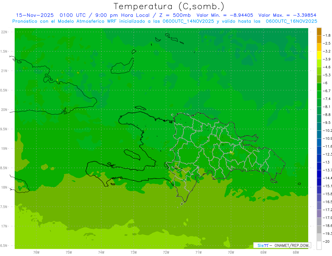Click the "-13" color scale label
This screenshot has width=332, height=256.
326,162
